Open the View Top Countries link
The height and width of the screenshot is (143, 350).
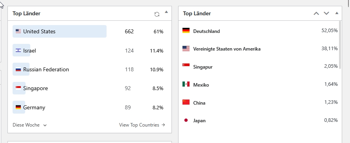click(142, 125)
